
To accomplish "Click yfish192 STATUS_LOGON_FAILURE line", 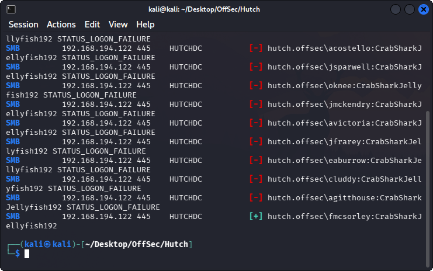I will [x=74, y=189].
